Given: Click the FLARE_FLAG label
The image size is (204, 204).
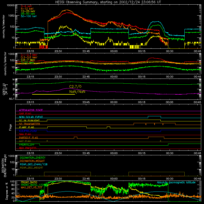Looking at the screenshot, I should 27,127.
